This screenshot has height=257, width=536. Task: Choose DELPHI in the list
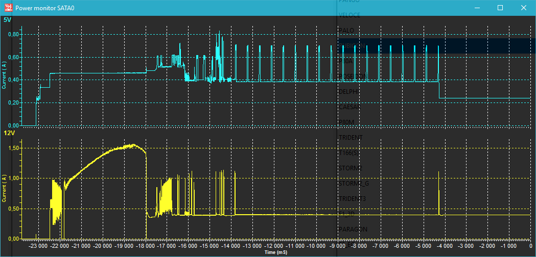[x=348, y=92]
